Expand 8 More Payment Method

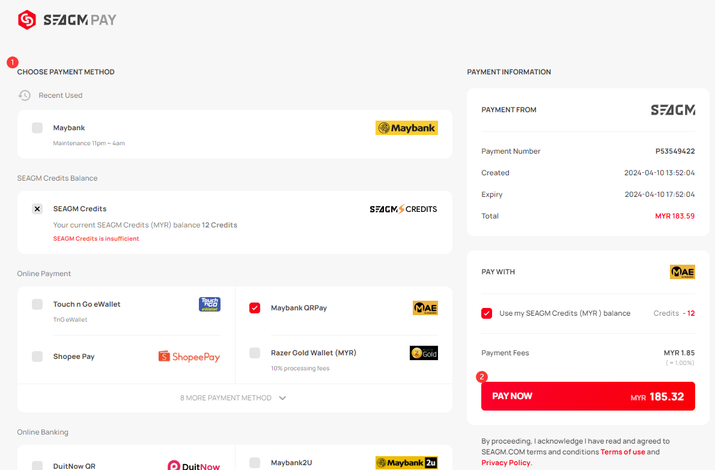pos(234,398)
